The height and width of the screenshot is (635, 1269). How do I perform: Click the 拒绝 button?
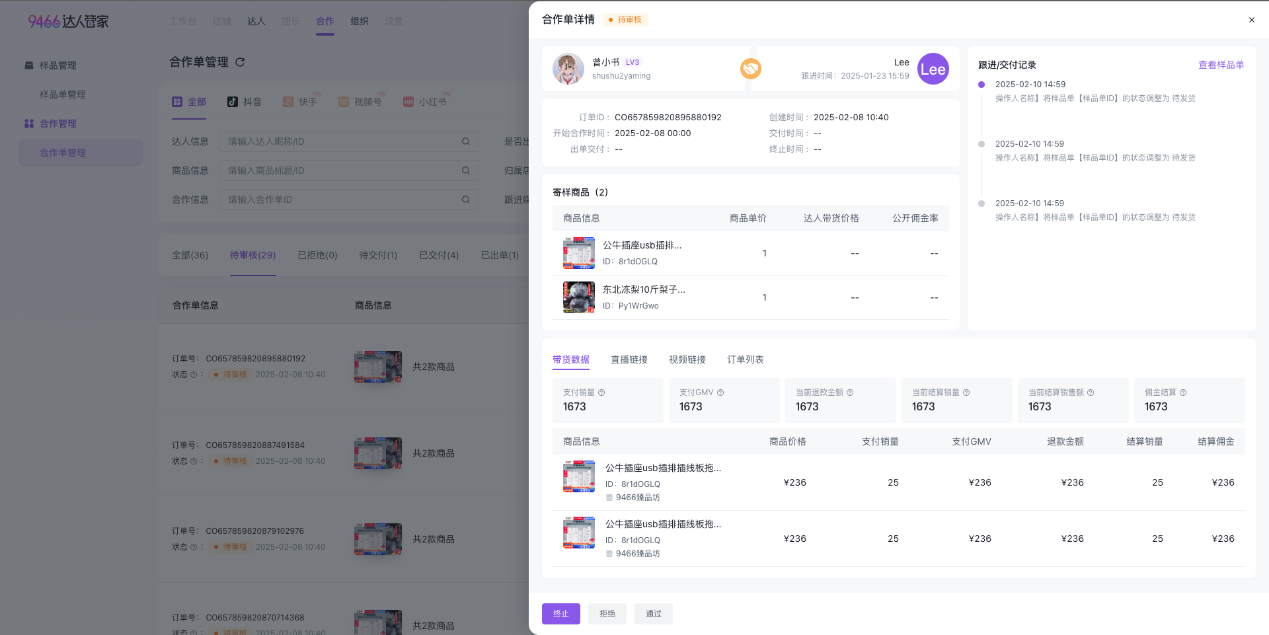click(x=607, y=614)
